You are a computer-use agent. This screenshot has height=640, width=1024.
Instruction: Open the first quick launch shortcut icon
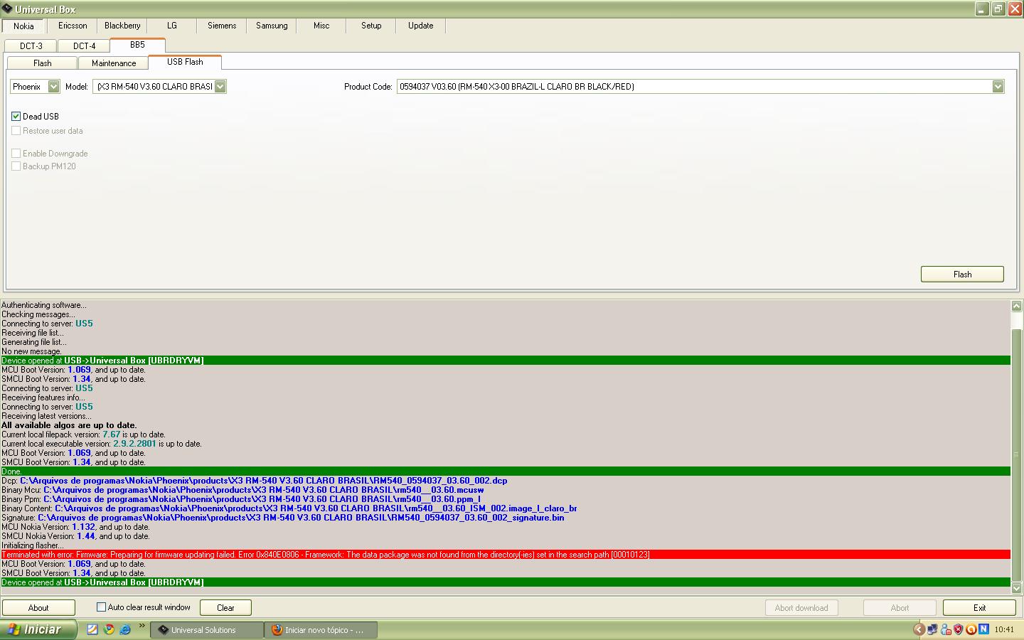tap(92, 629)
